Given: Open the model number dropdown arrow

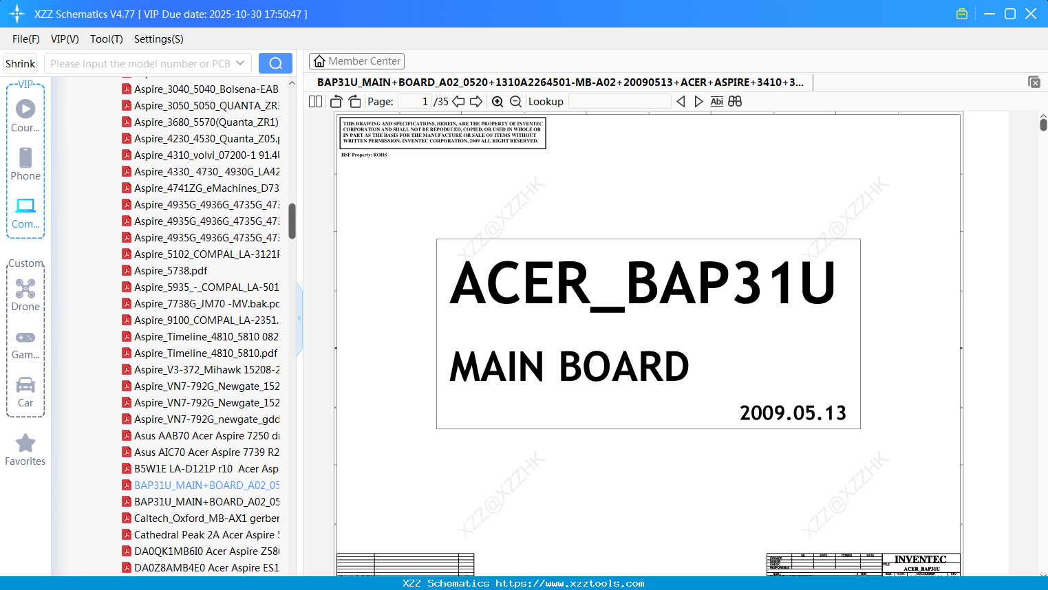Looking at the screenshot, I should (x=240, y=63).
